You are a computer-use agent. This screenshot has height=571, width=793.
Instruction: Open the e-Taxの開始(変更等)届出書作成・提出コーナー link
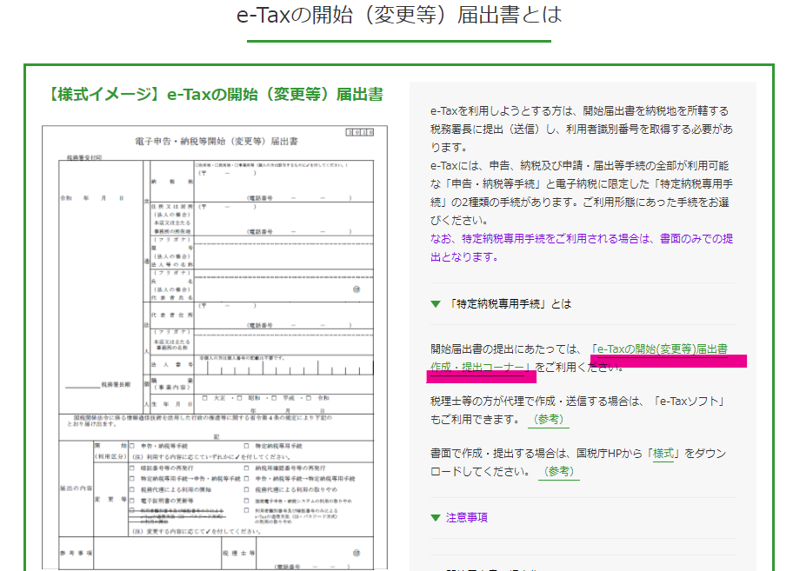(x=661, y=349)
